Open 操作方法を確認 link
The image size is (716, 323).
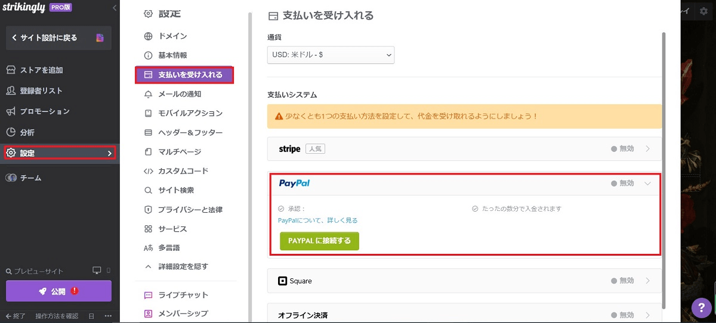(x=57, y=316)
